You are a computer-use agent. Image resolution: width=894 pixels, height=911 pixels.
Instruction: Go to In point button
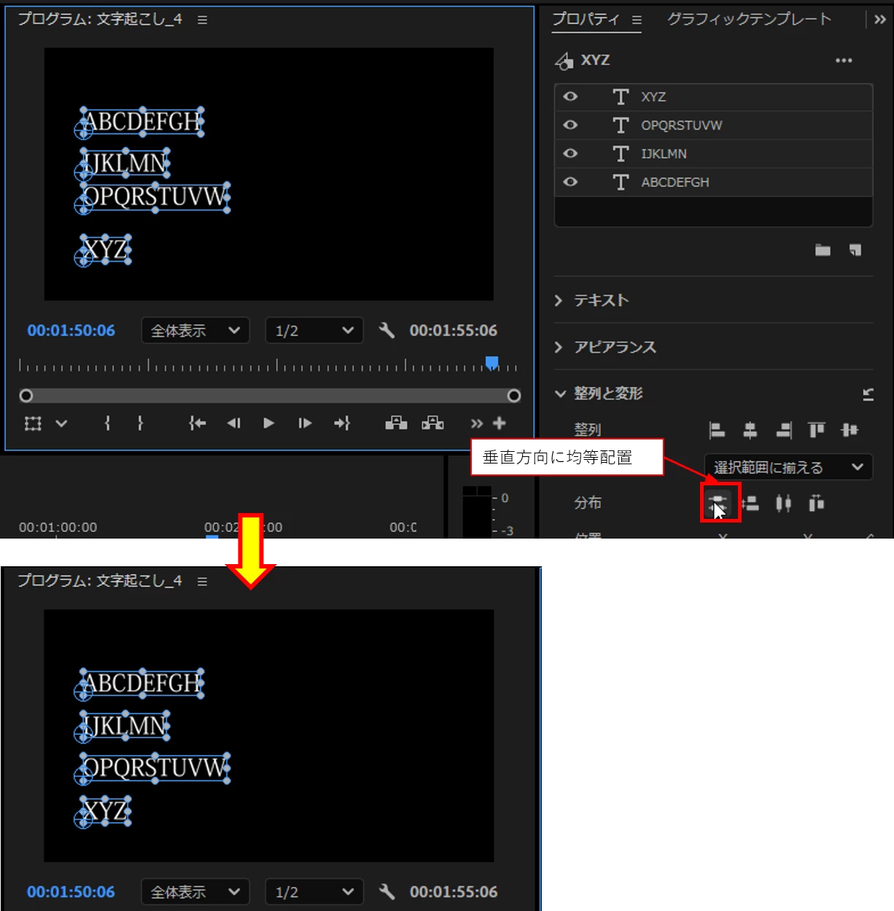[197, 423]
